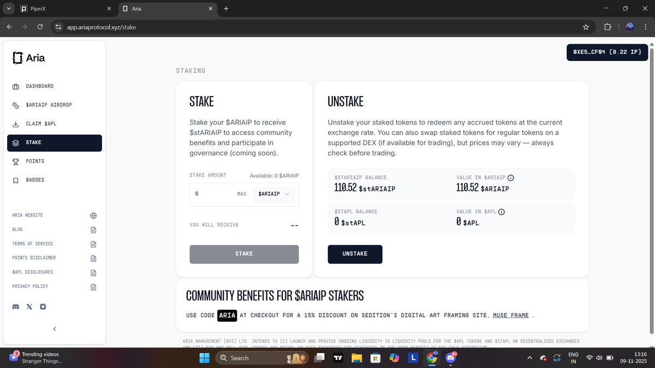Go back with the browser back arrow
The image size is (655, 368).
(9, 27)
